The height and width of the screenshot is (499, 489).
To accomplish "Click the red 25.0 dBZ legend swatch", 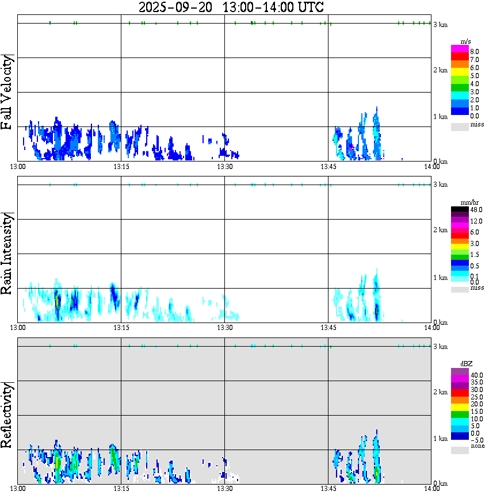I will (460, 393).
